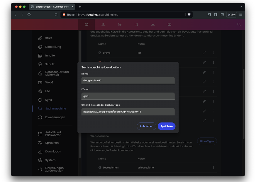
Task: Expand the tab list chevron
Action: click(x=240, y=7)
